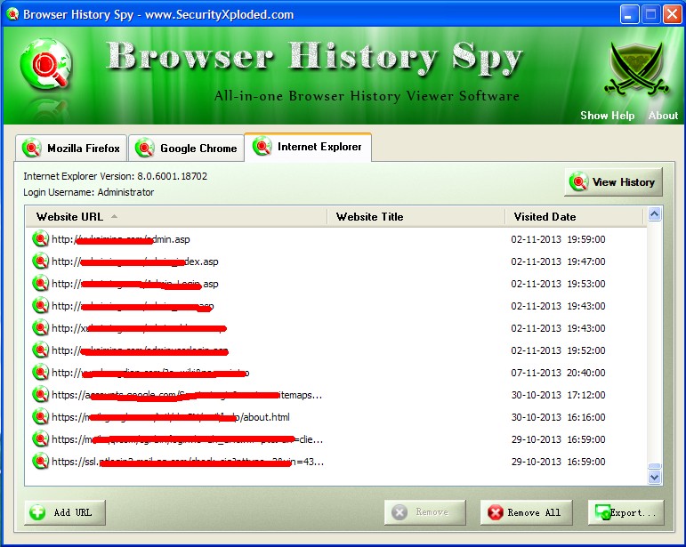Click the title bar application icon
This screenshot has width=686, height=547.
tap(12, 14)
